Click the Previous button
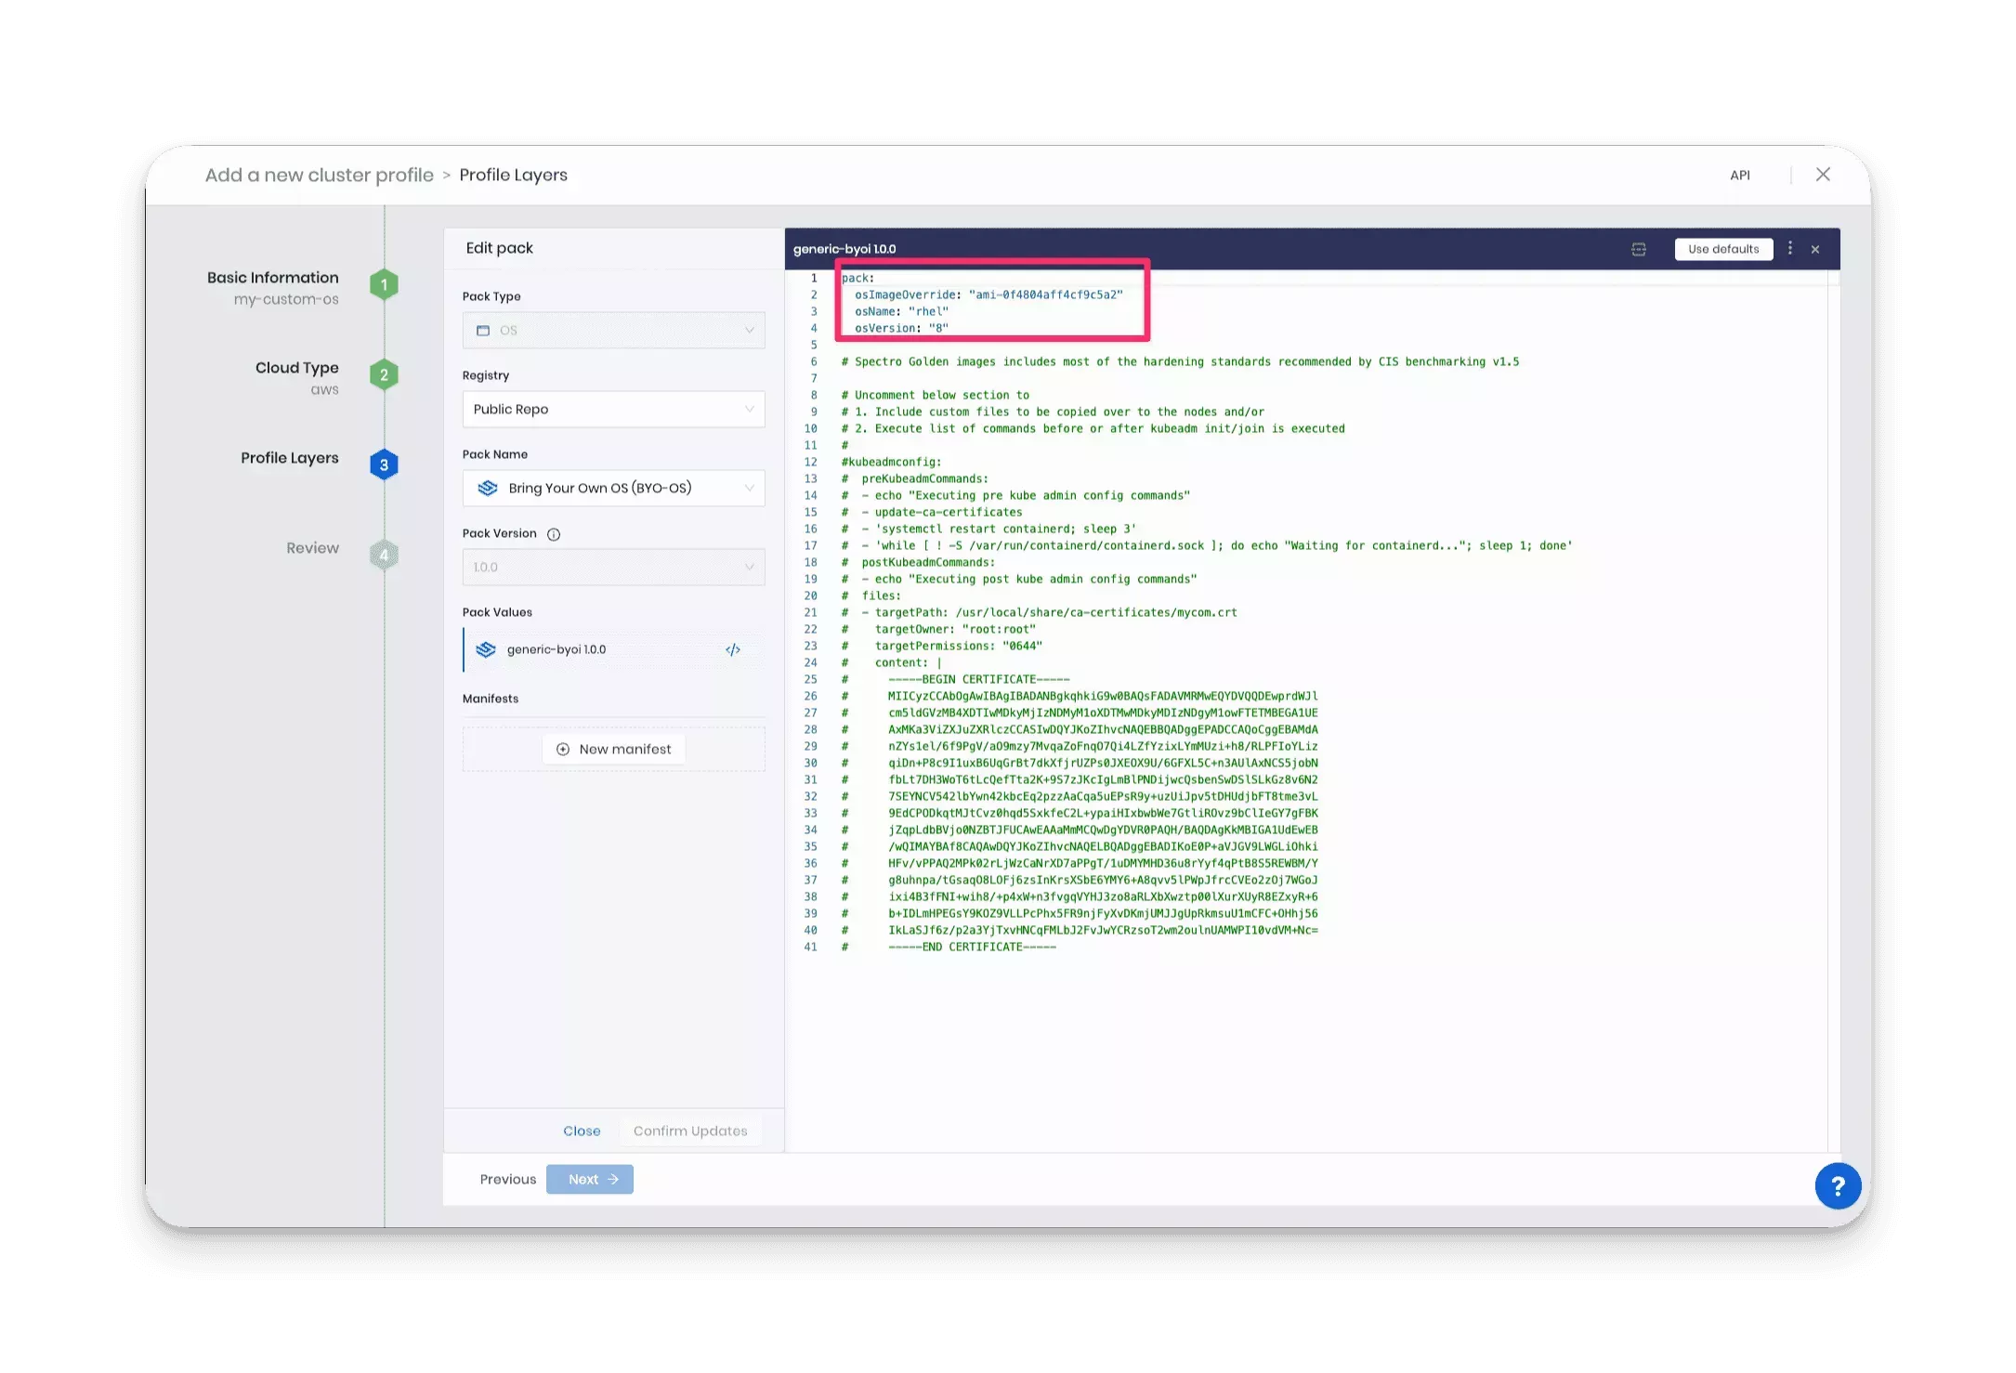The width and height of the screenshot is (2016, 1373). pyautogui.click(x=507, y=1179)
